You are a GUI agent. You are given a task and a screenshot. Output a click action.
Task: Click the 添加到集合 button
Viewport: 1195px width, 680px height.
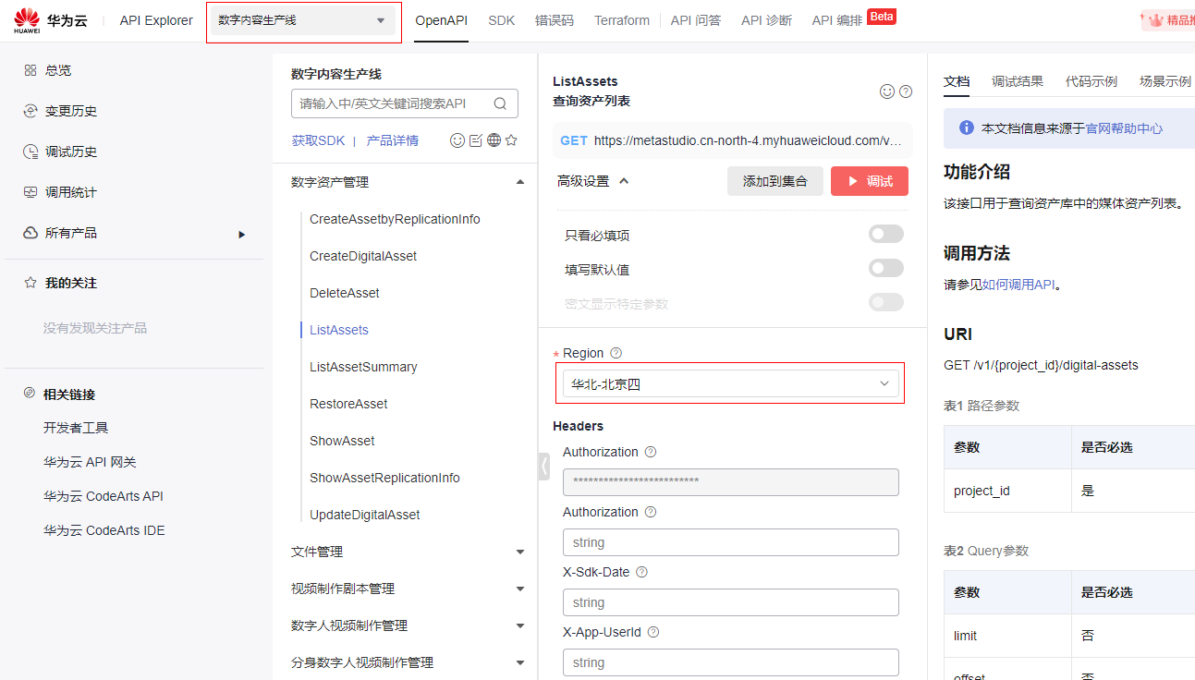774,181
